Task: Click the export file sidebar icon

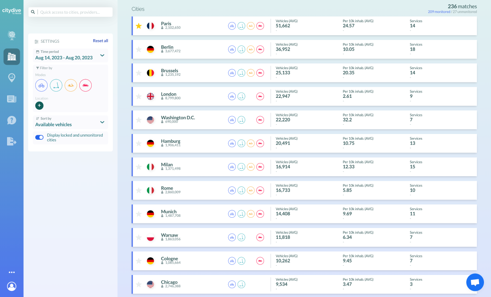Action: point(11,141)
